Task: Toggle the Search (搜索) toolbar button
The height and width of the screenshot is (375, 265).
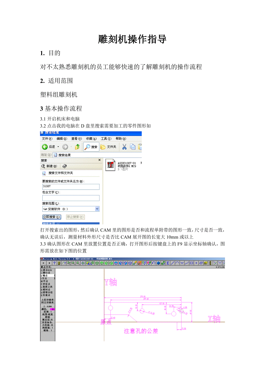Action: (91, 147)
